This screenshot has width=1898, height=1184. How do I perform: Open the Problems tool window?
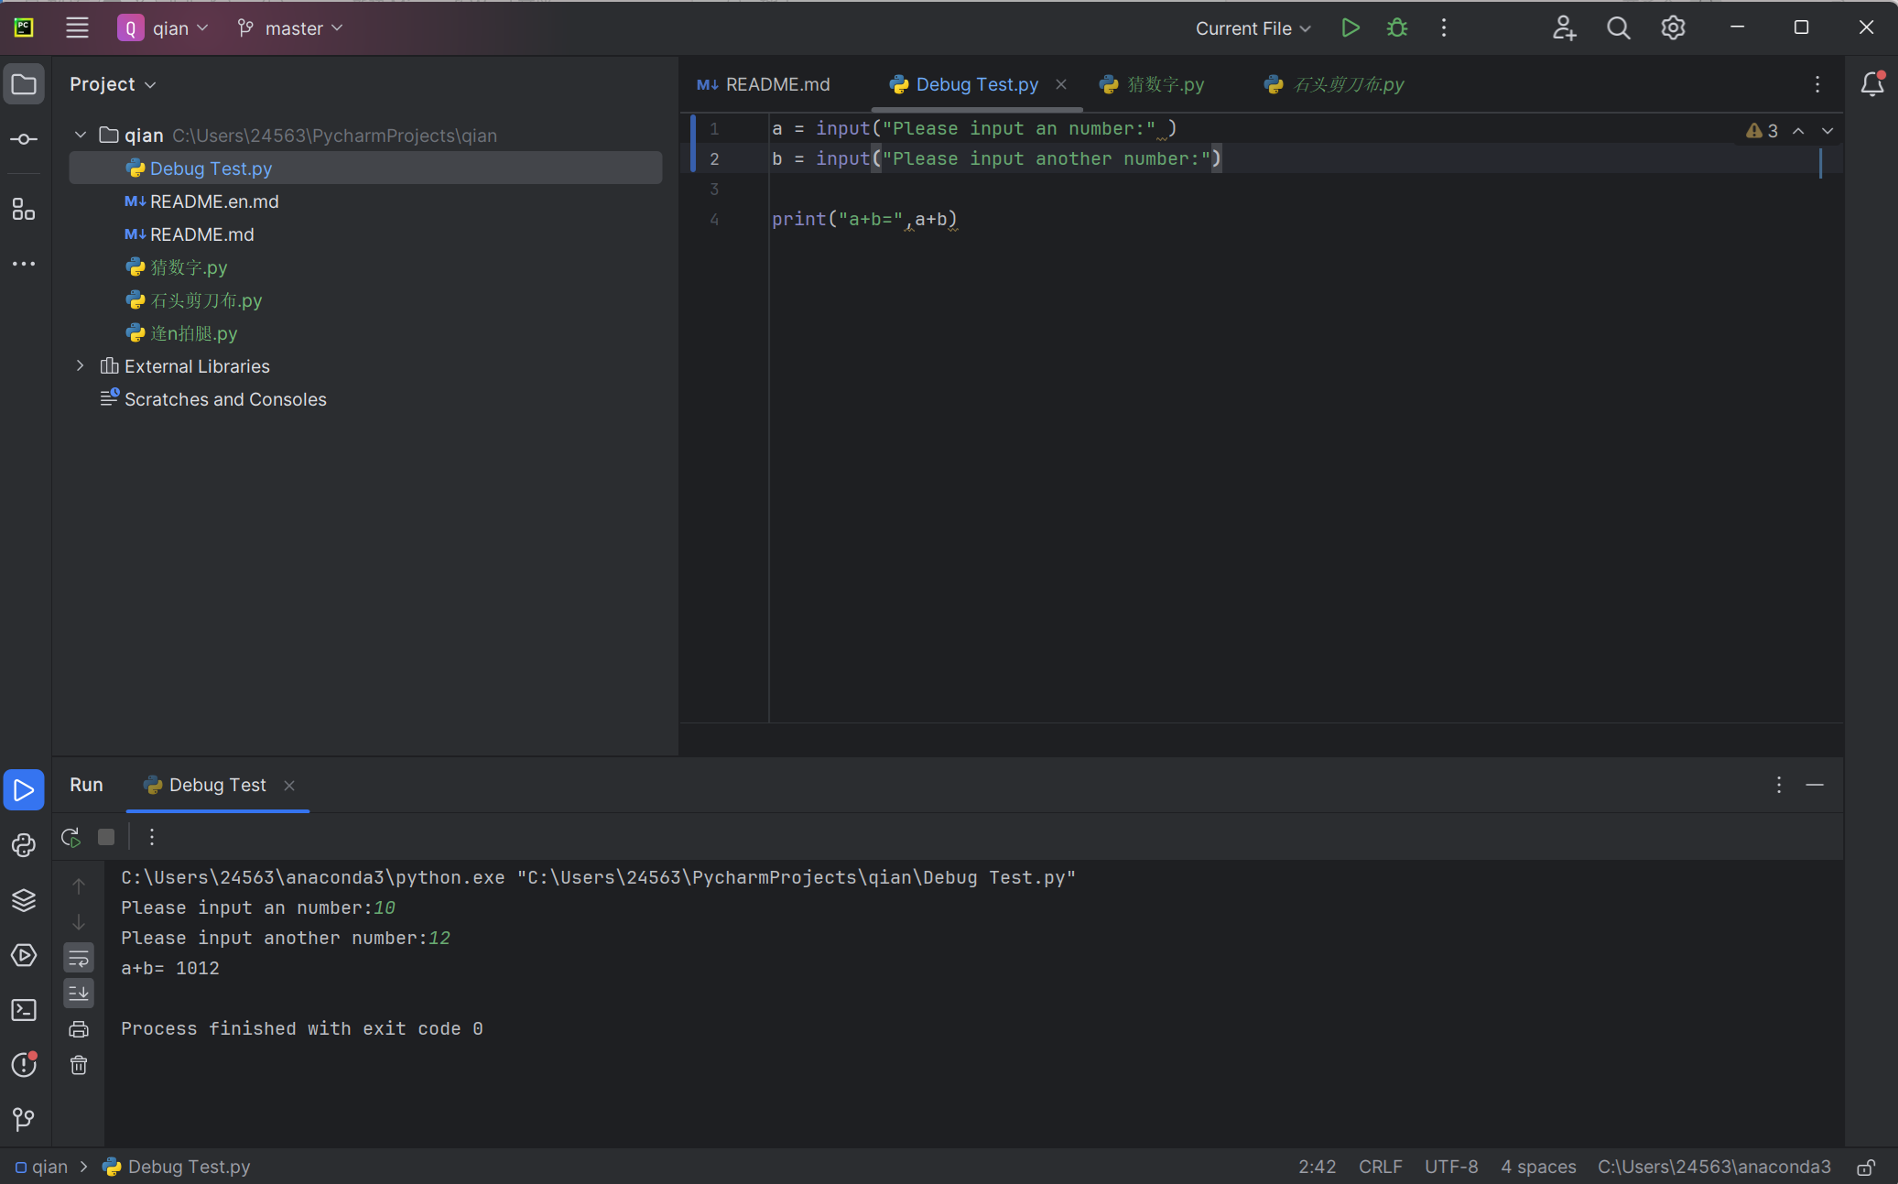24,1065
